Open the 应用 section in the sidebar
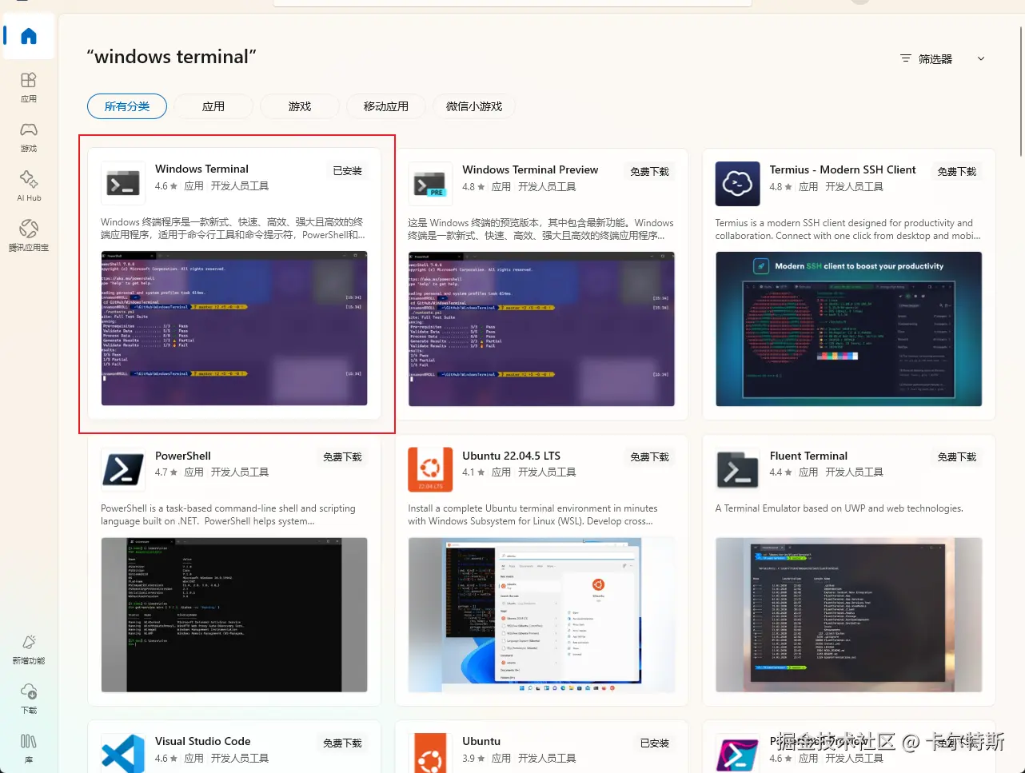The image size is (1025, 773). click(x=29, y=86)
